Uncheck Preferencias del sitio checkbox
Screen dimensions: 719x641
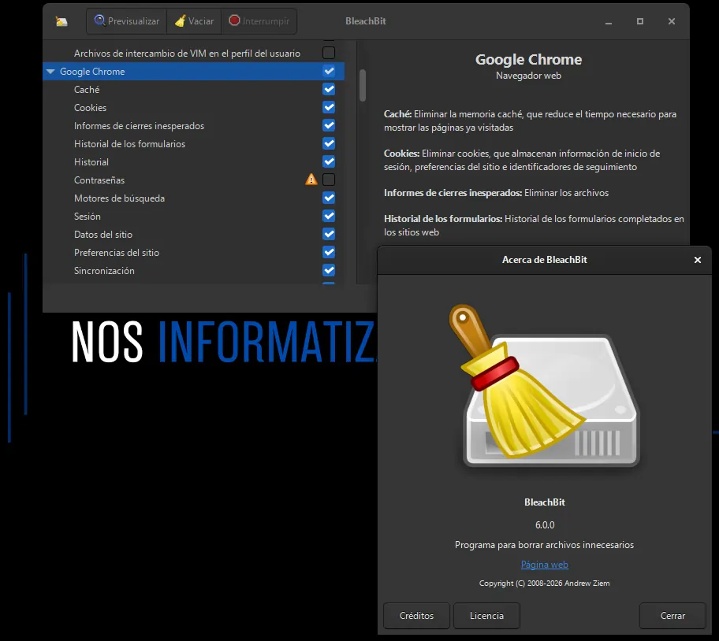point(329,252)
